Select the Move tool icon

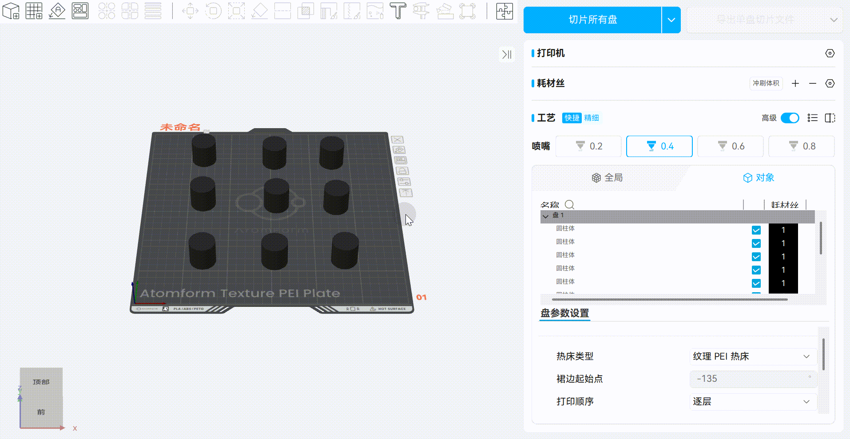[190, 11]
